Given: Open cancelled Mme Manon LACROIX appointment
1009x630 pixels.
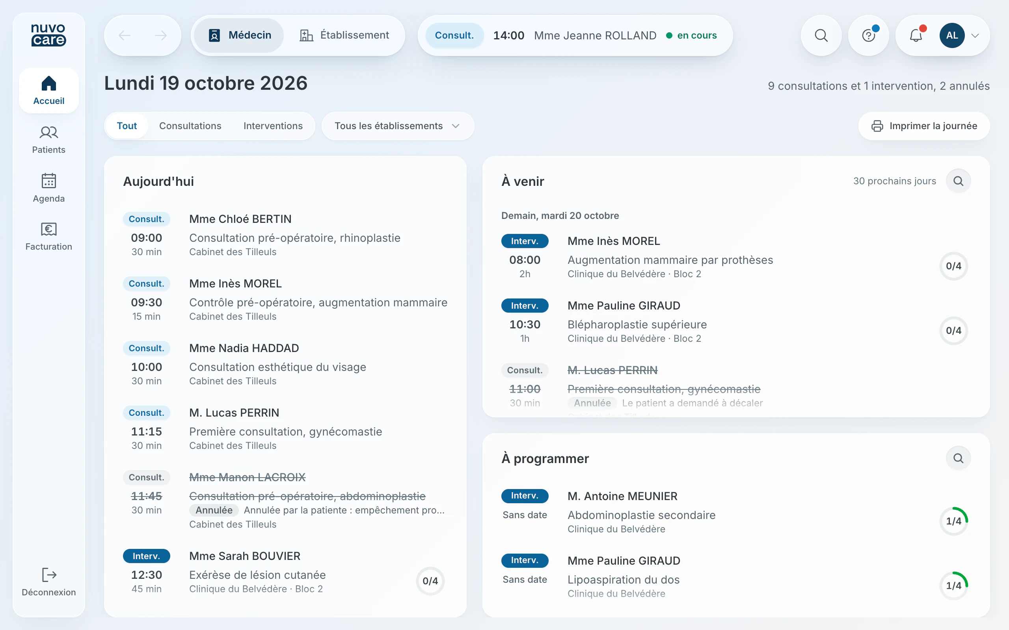Looking at the screenshot, I should (x=285, y=500).
